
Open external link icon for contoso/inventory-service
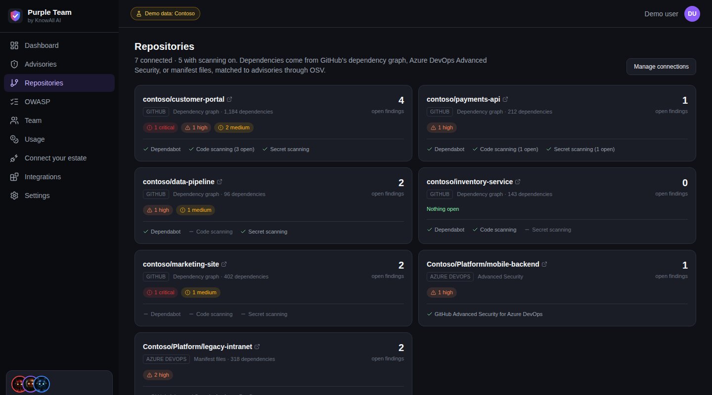click(x=518, y=182)
